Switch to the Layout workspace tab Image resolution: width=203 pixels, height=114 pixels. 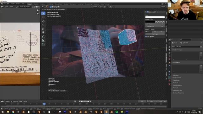(x=29, y=4)
